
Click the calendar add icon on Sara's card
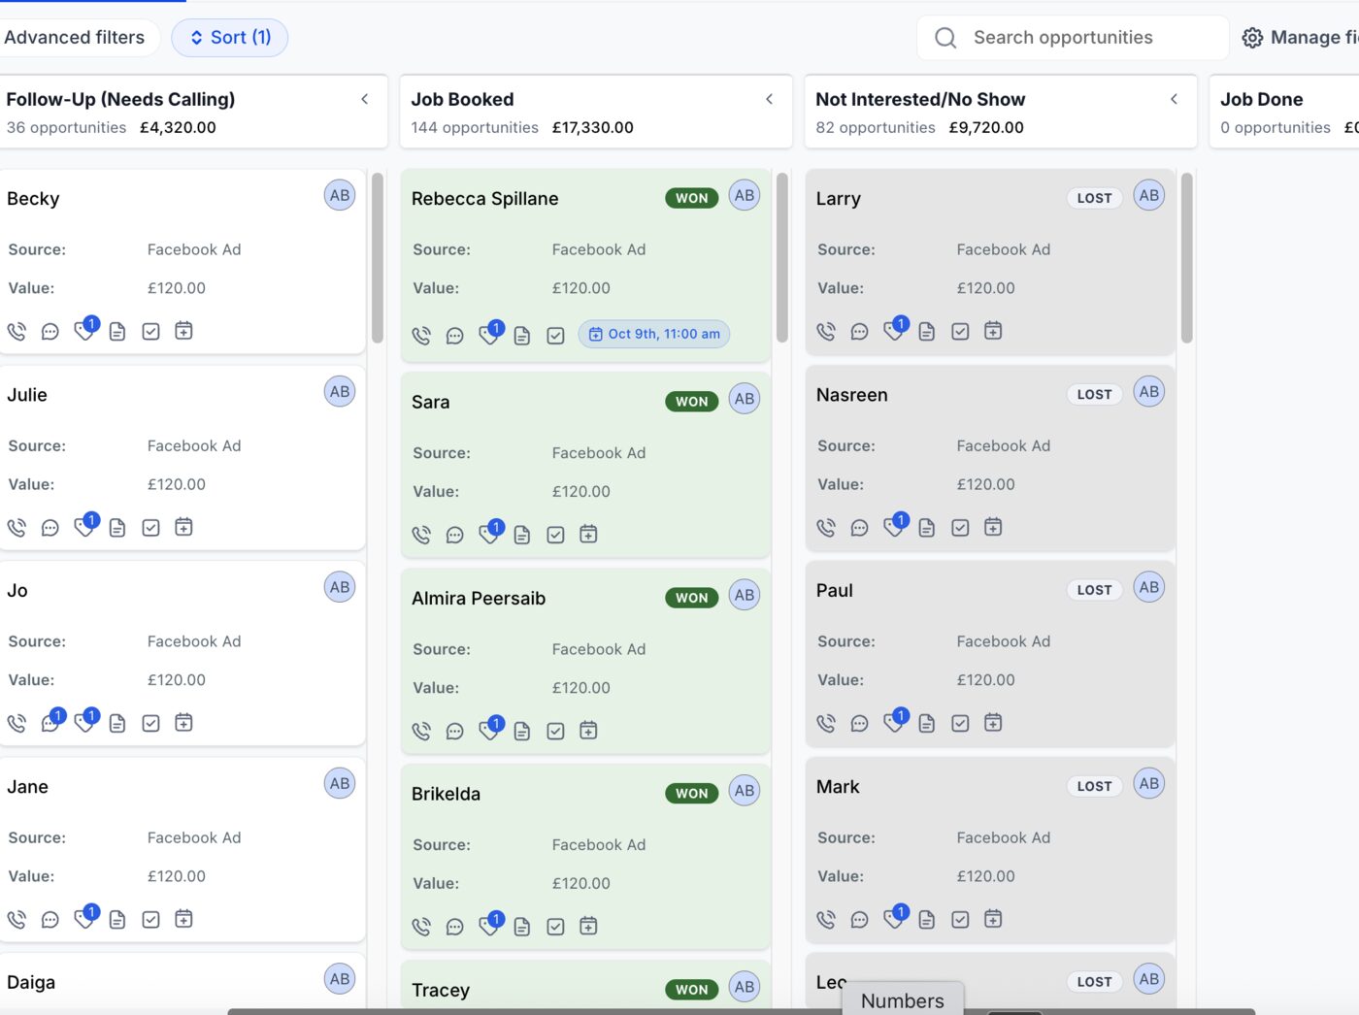pos(588,535)
